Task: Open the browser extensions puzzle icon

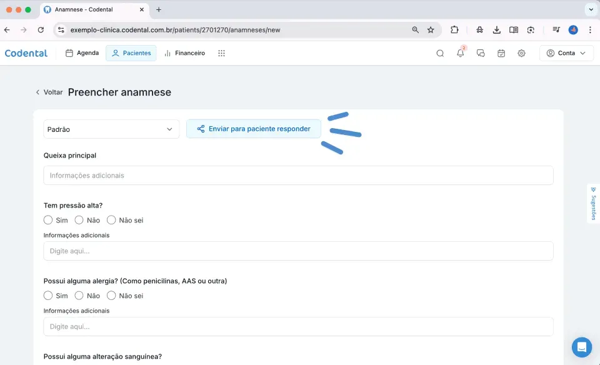Action: coord(454,30)
